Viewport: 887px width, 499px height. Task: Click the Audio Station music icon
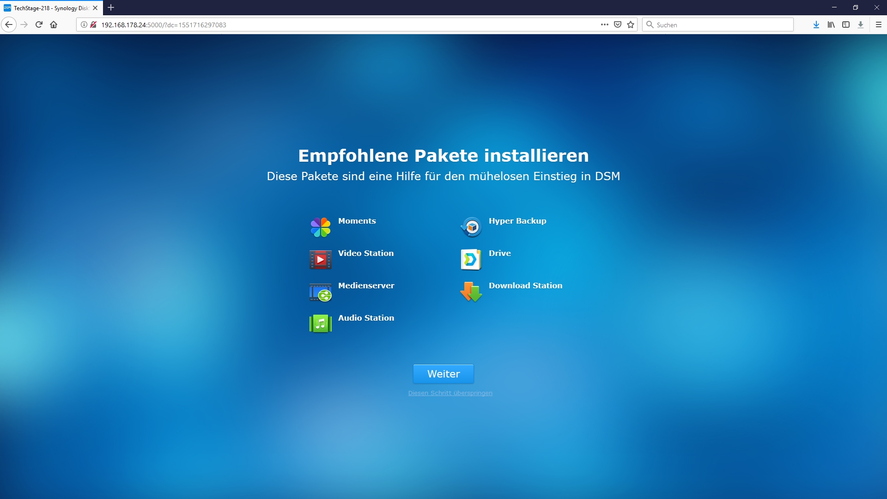coord(320,323)
